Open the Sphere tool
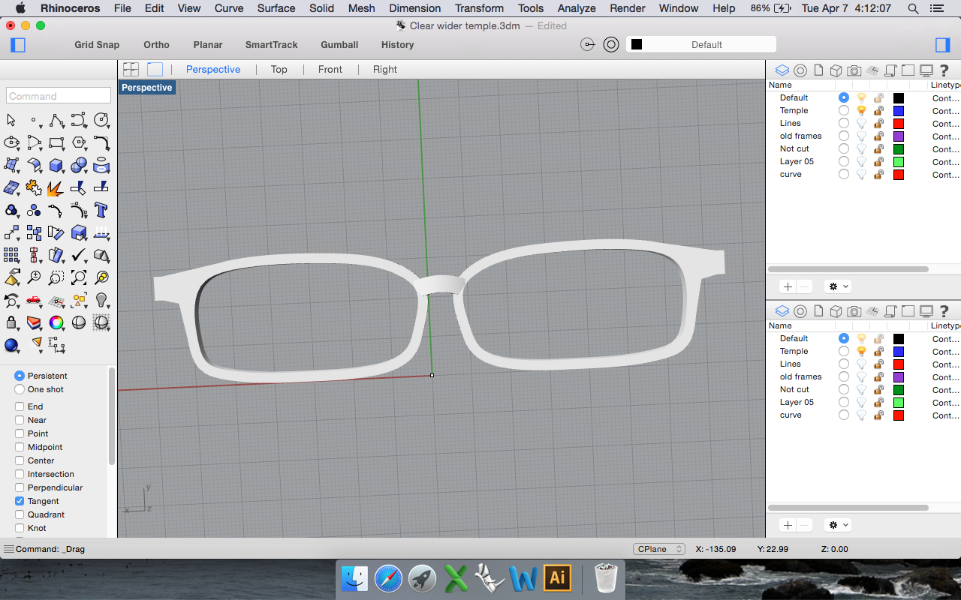The width and height of the screenshot is (961, 600). click(78, 165)
